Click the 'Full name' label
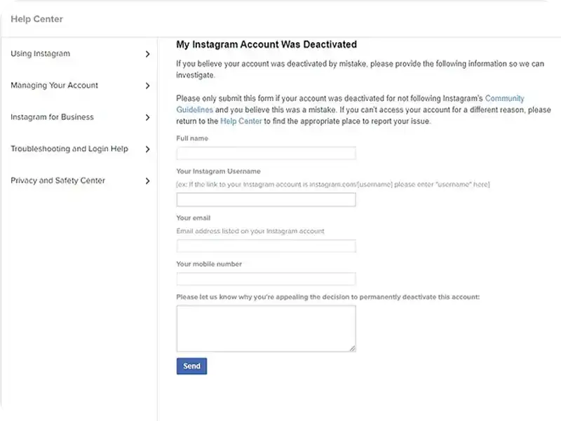 click(x=192, y=138)
